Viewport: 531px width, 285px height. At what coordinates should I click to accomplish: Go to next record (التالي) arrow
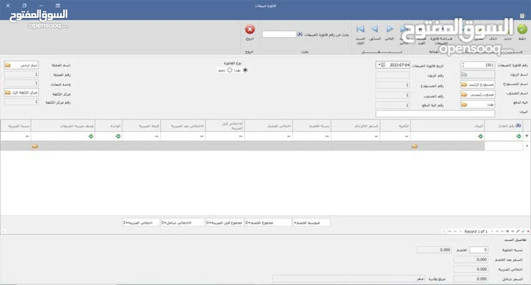click(x=390, y=29)
